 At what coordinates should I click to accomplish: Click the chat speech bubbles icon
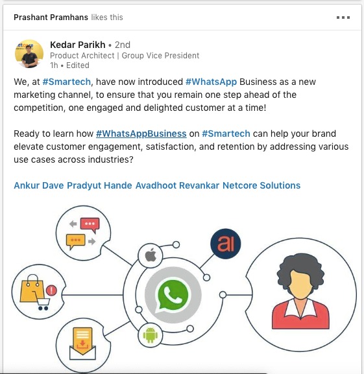[x=83, y=233]
